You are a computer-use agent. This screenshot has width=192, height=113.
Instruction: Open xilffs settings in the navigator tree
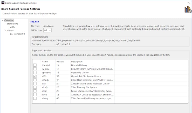pyautogui.click(x=12, y=27)
